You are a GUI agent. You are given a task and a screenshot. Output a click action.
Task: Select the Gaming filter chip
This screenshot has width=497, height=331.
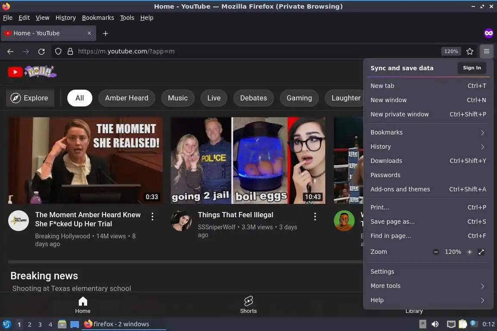[299, 98]
